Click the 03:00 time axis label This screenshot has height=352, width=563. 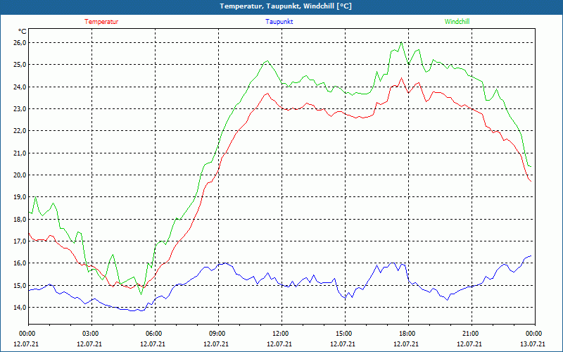[91, 333]
